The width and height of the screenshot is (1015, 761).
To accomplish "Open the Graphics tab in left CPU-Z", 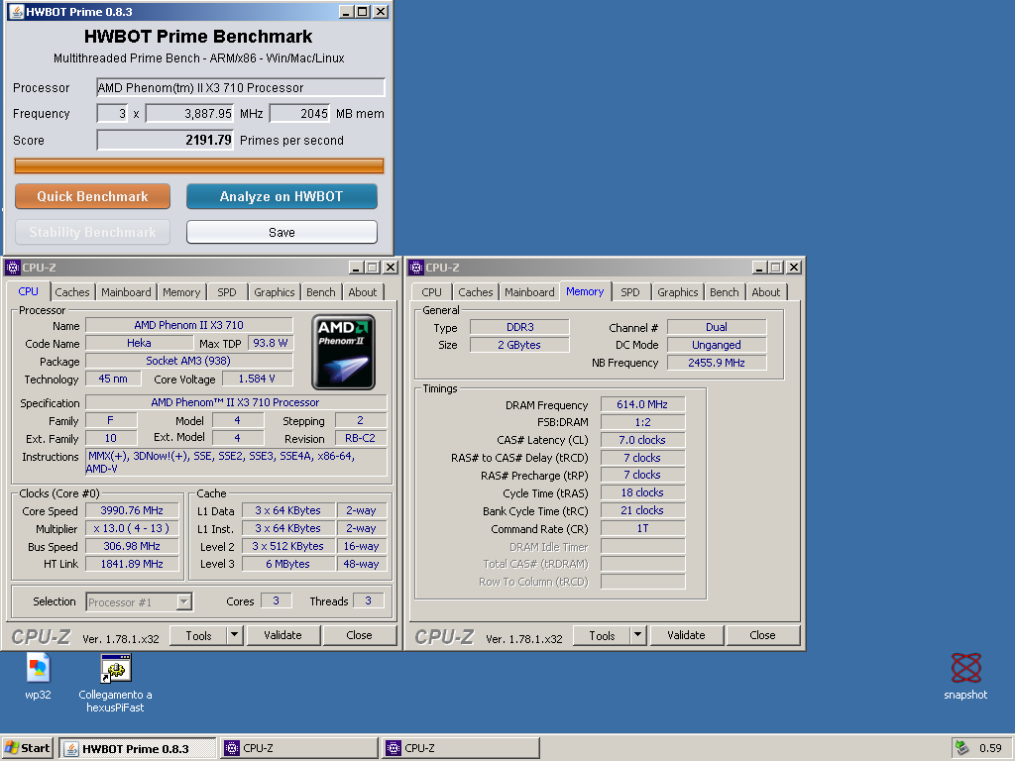I will click(275, 292).
